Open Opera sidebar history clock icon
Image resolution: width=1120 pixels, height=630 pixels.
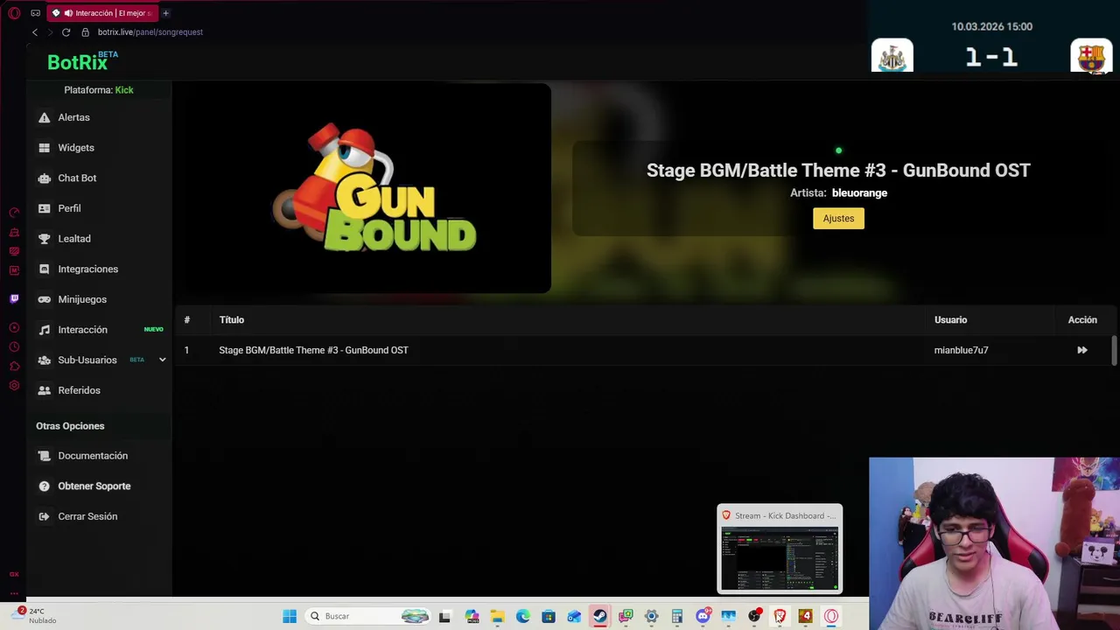coord(14,346)
